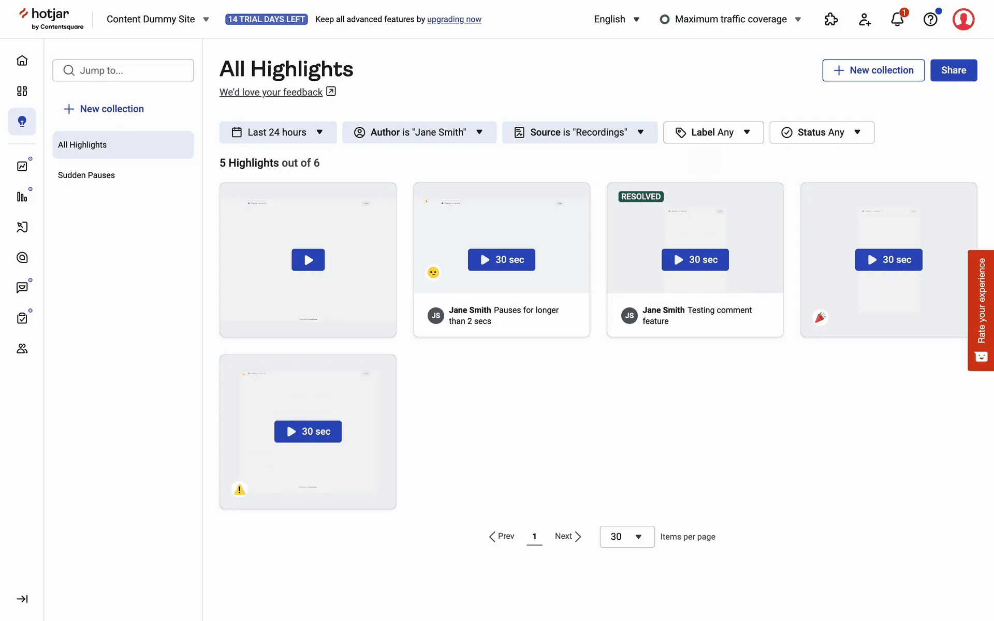This screenshot has width=994, height=621.
Task: Open the integrations puzzle icon
Action: pyautogui.click(x=831, y=20)
